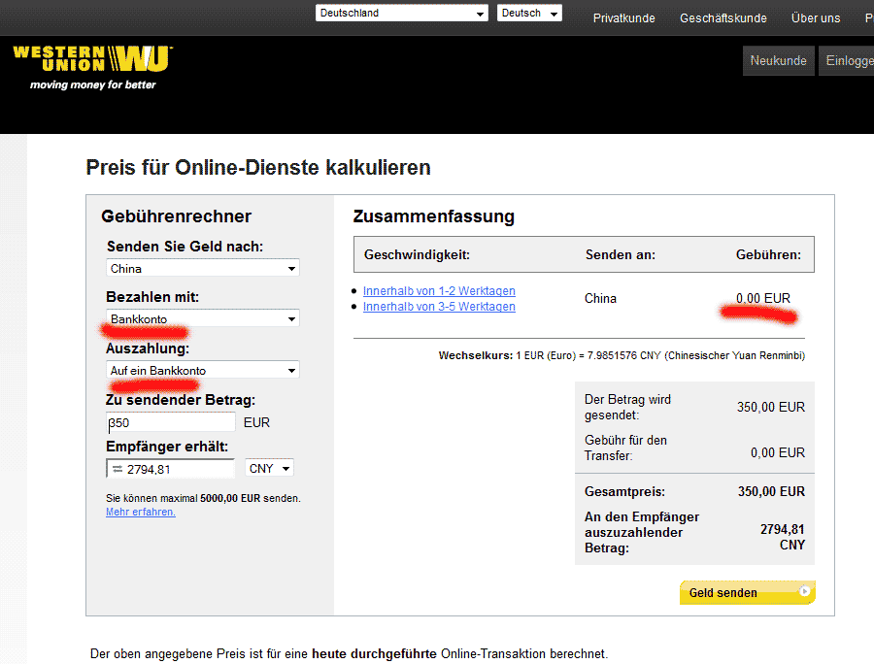The width and height of the screenshot is (874, 664).
Task: Click the Zu sendender Betrag input field
Action: (x=171, y=422)
